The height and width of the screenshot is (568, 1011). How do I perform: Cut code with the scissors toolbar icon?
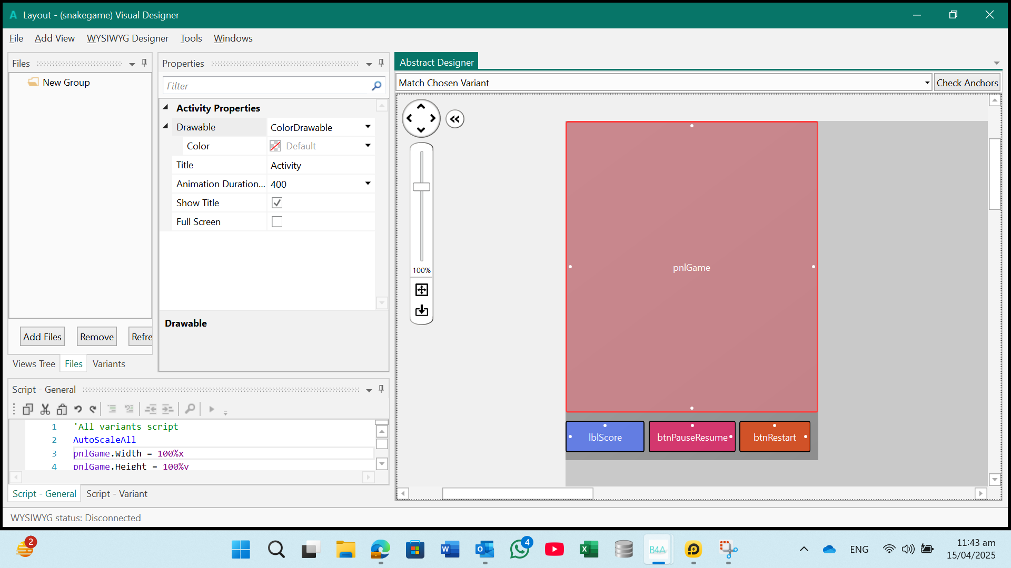(45, 409)
